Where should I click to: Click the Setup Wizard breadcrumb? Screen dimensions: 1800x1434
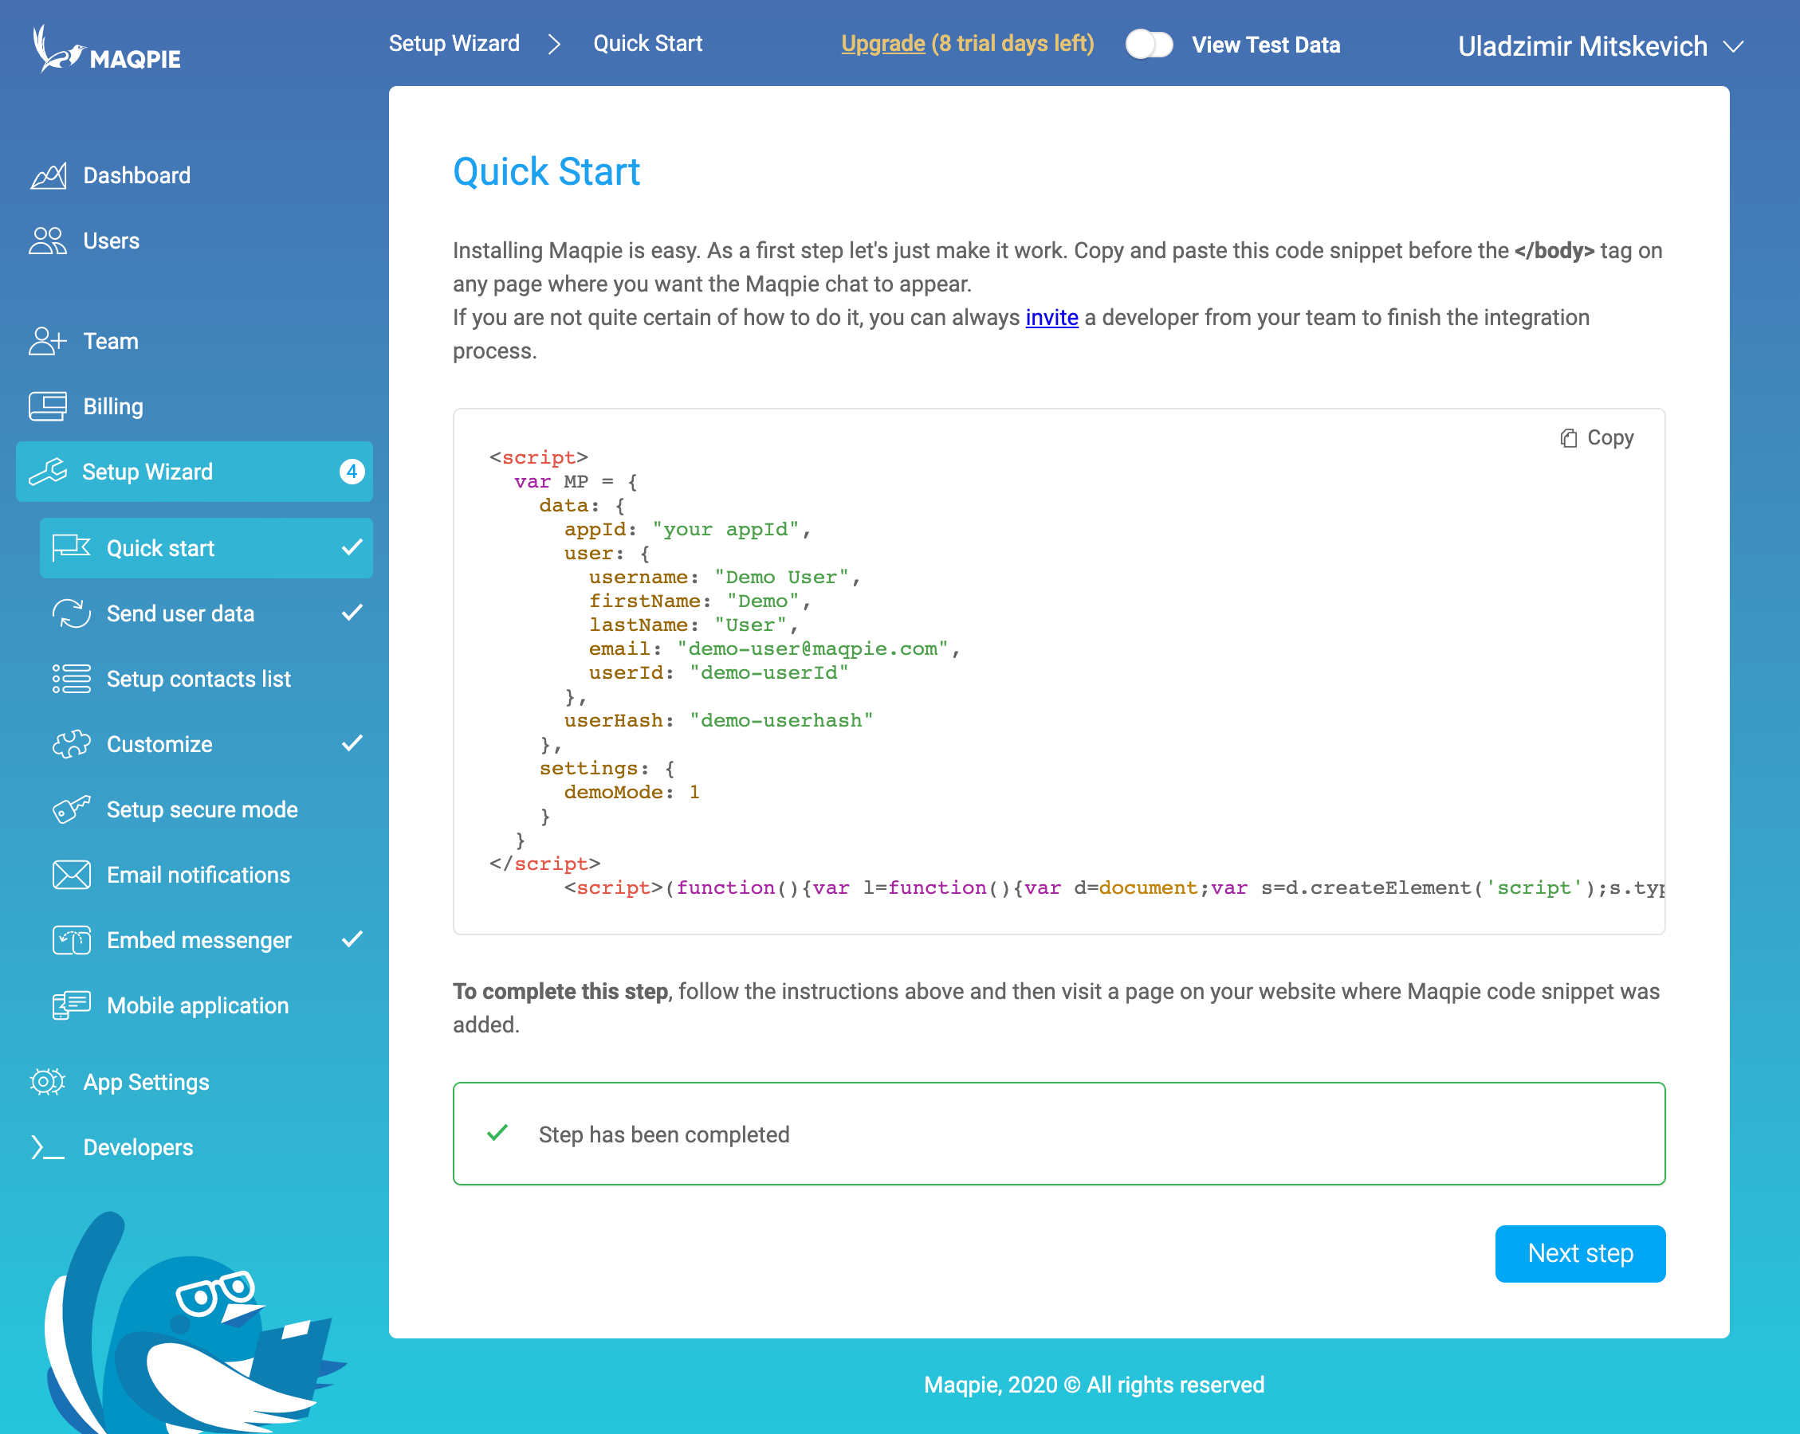click(x=454, y=43)
